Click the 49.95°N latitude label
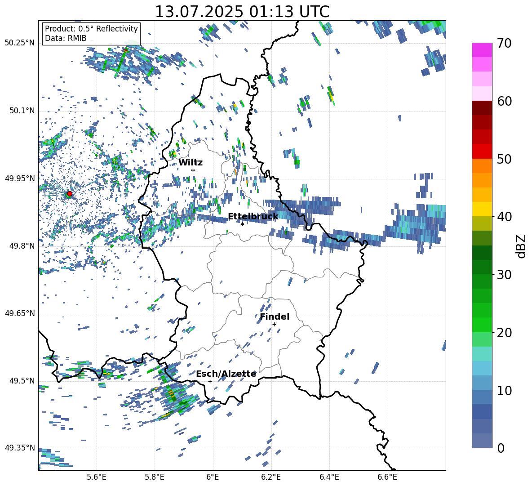 [x=20, y=178]
